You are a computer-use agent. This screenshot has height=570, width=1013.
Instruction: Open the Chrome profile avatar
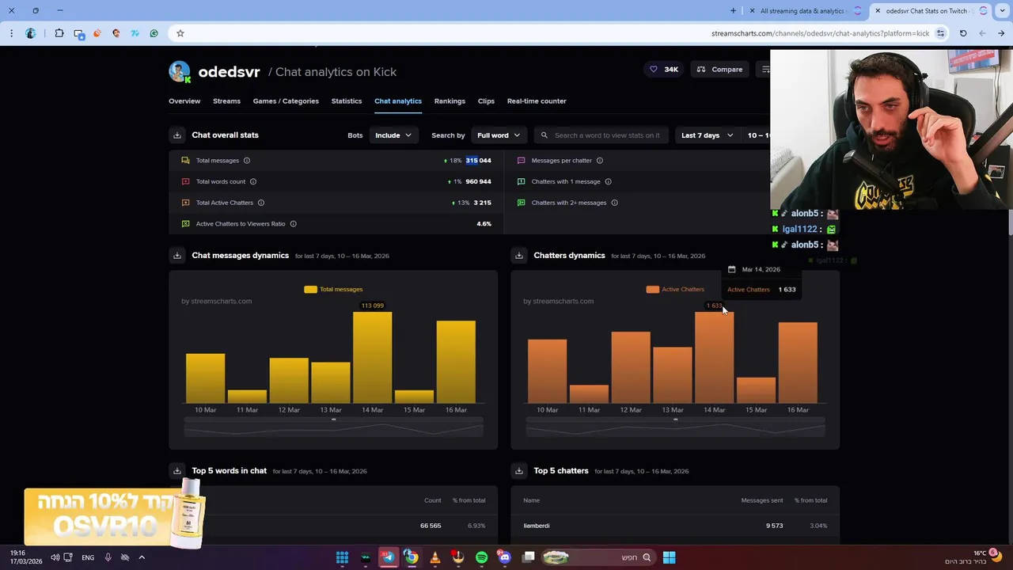pos(31,33)
